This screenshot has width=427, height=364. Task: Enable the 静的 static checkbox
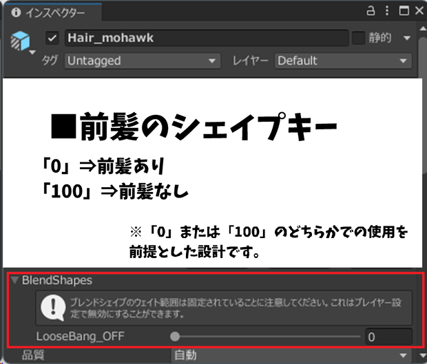tap(358, 38)
